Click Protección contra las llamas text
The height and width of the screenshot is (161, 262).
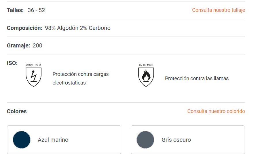click(x=197, y=78)
